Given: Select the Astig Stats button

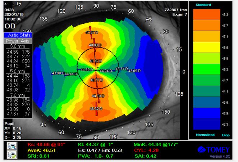Looking at the screenshot, I should pyautogui.click(x=18, y=35).
